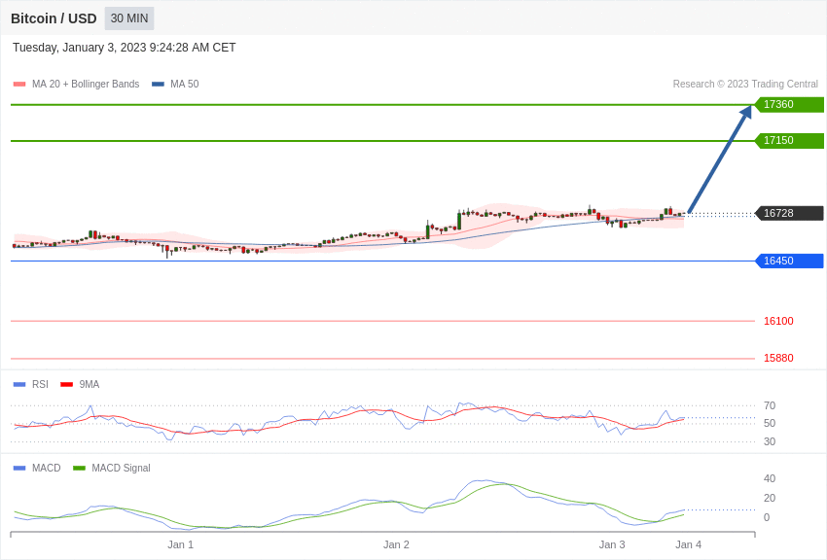Screen dimensions: 827x560
Task: Click the Bitcoin / USD title
Action: [x=54, y=18]
